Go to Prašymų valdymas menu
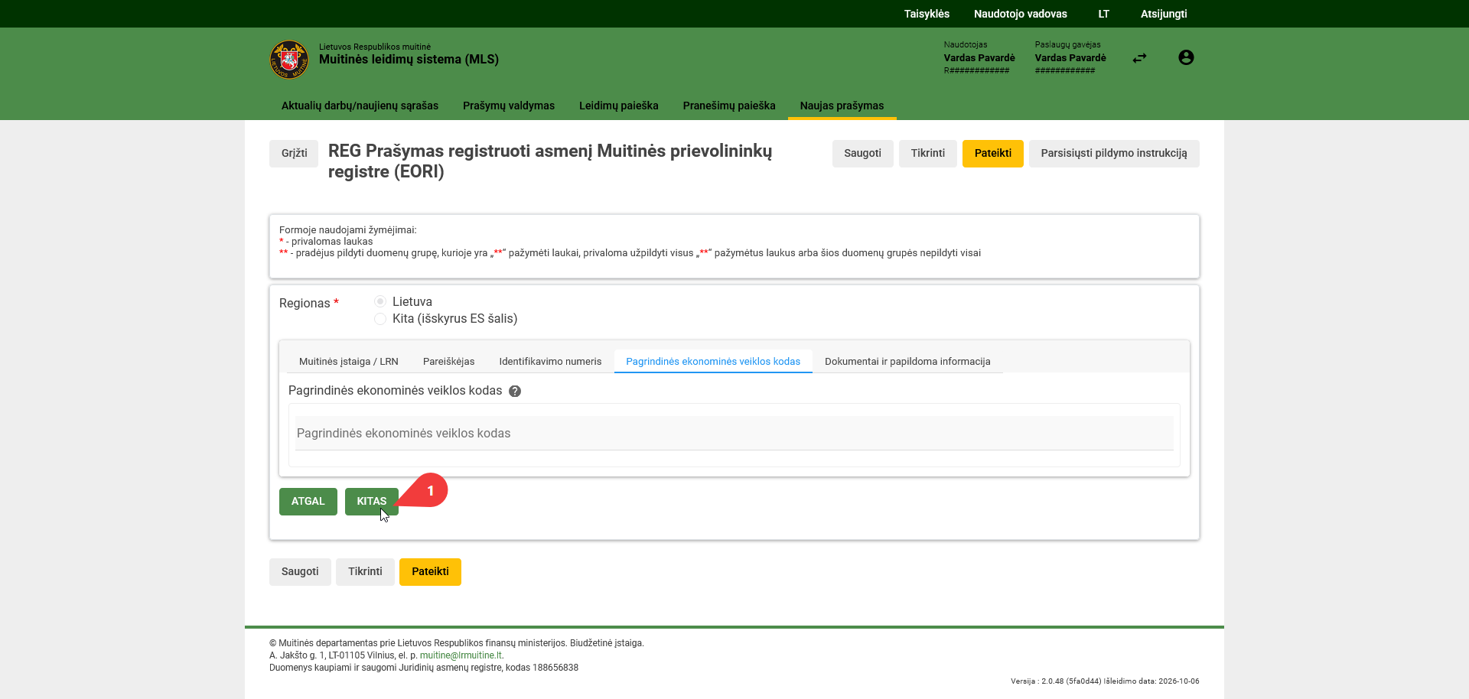The height and width of the screenshot is (699, 1469). point(509,106)
